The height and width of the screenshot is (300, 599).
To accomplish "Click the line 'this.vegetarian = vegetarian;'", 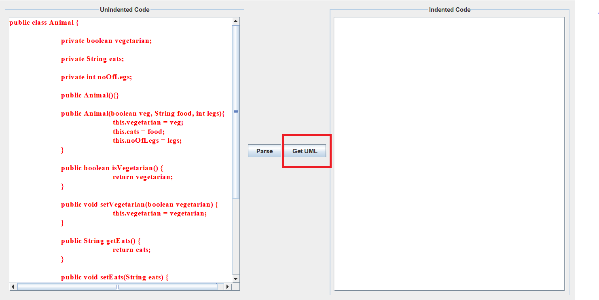I will click(160, 213).
